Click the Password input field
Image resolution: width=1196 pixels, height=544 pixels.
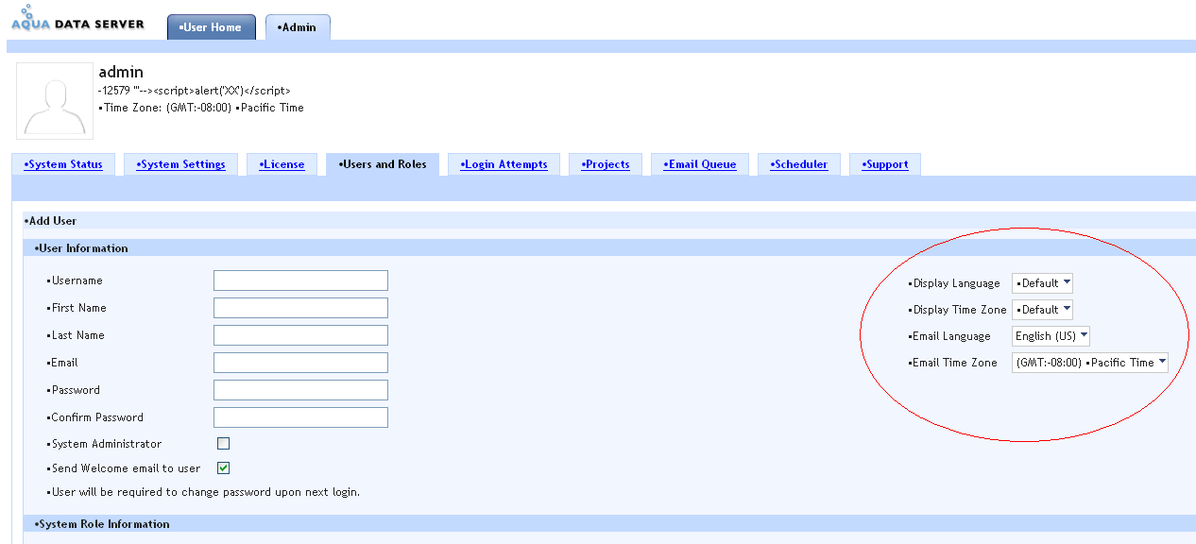coord(300,390)
